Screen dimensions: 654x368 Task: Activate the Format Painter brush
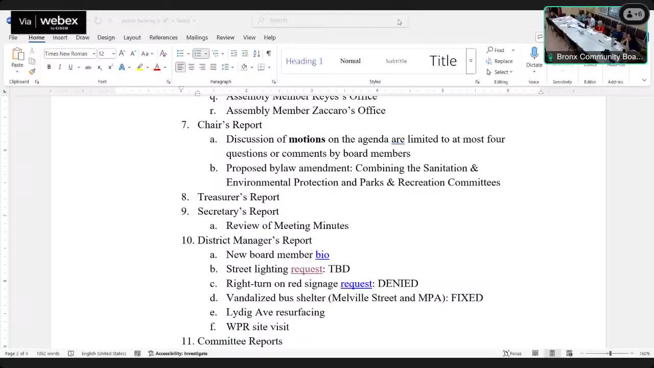pyautogui.click(x=32, y=71)
